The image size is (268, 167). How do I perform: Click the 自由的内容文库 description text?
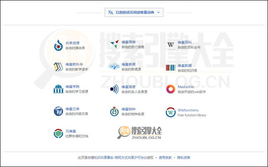pos(77,114)
